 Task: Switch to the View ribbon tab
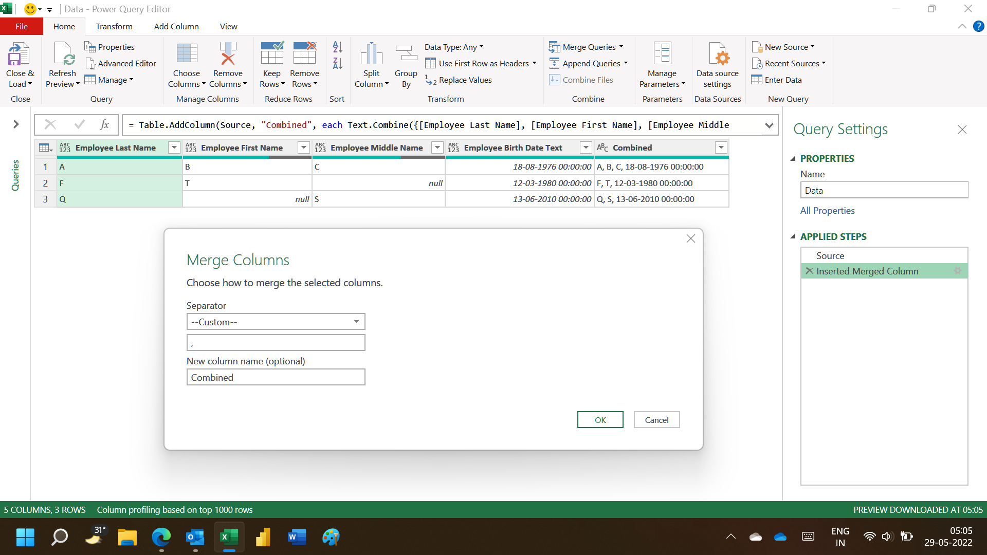[228, 26]
